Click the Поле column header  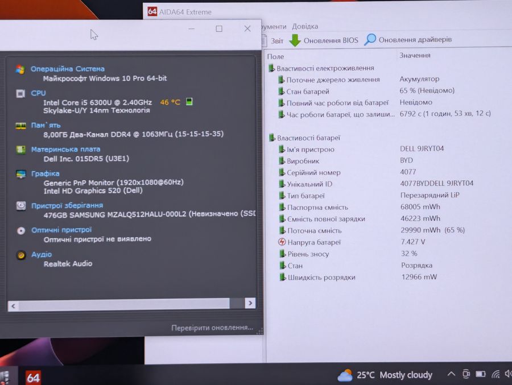pos(275,56)
